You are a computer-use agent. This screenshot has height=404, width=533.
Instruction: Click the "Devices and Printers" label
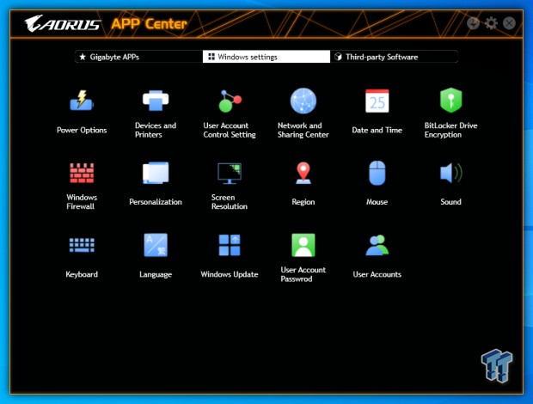[156, 130]
